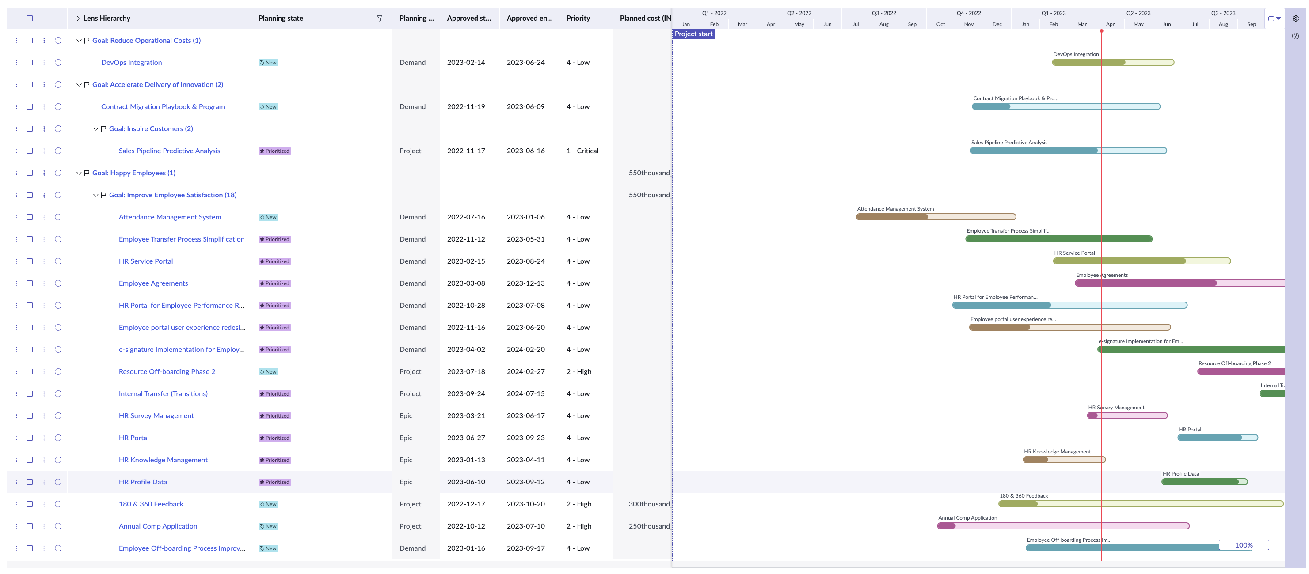Screen dimensions: 1309x574
Task: Click the help question-mark icon
Action: (1296, 36)
